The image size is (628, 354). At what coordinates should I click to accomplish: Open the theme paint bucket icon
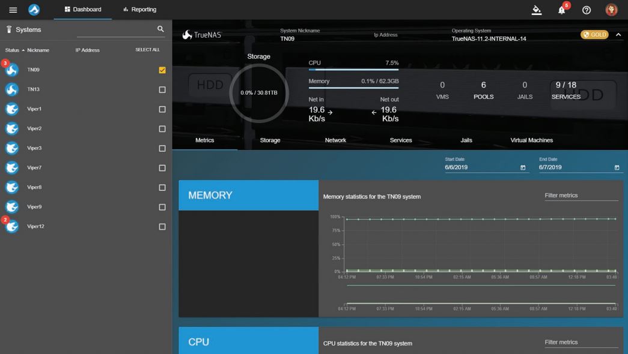536,10
